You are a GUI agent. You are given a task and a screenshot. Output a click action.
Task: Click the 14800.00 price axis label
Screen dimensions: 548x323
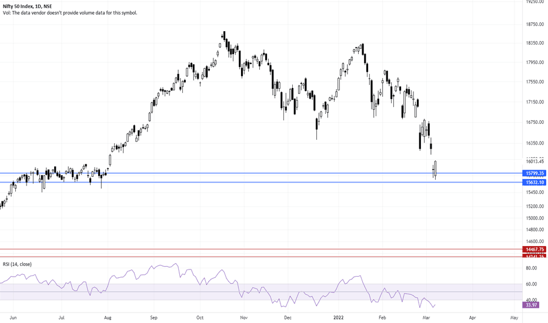click(534, 230)
